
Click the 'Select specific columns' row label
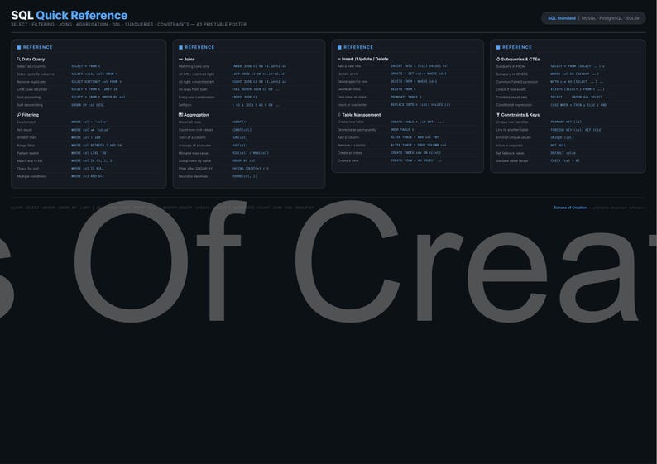(x=36, y=74)
